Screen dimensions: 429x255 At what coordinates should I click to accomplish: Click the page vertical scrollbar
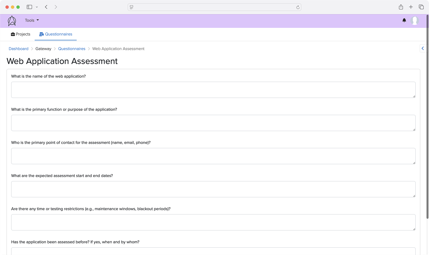[x=427, y=117]
